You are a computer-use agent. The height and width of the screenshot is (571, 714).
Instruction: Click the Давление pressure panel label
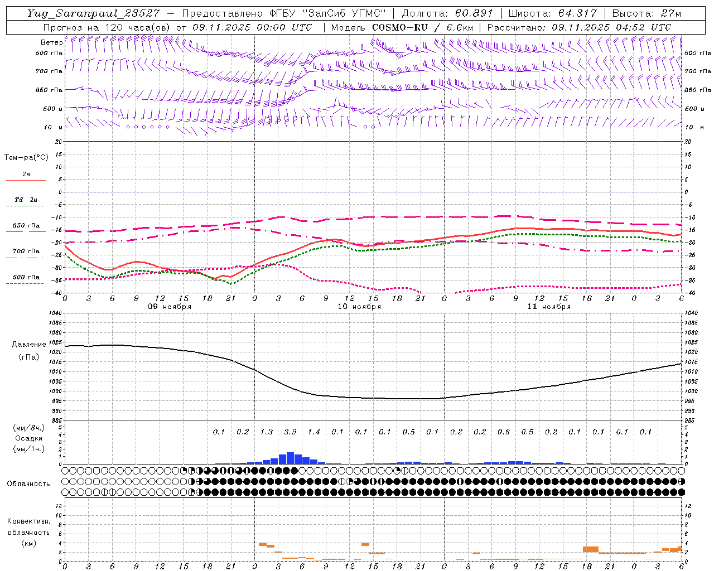point(29,345)
